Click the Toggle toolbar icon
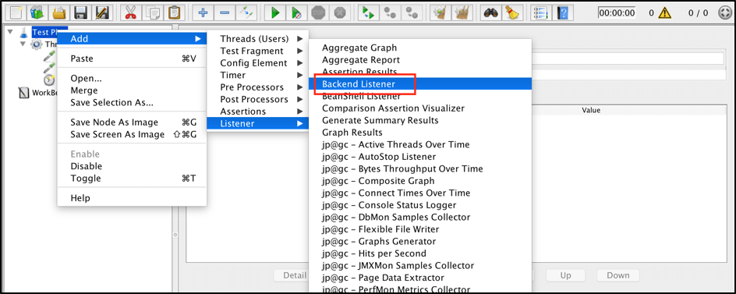The width and height of the screenshot is (736, 294). 246,12
